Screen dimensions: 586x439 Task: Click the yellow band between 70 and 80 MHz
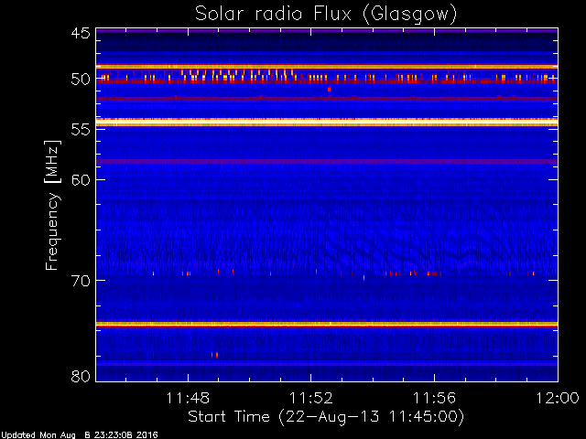327,324
